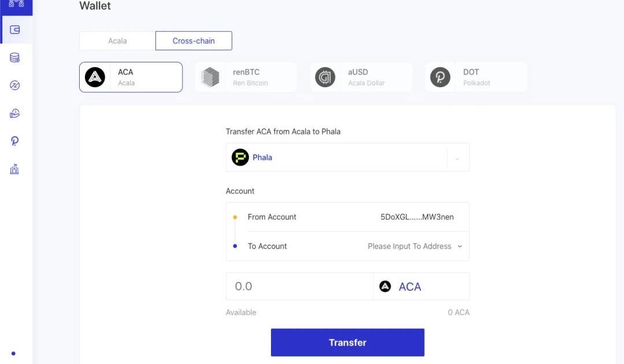The height and width of the screenshot is (364, 624).
Task: Select the ACA Acala token card
Action: coord(131,77)
